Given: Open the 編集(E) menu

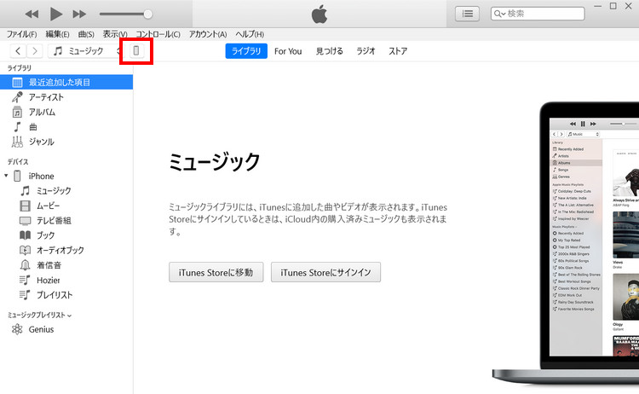Looking at the screenshot, I should coord(57,34).
